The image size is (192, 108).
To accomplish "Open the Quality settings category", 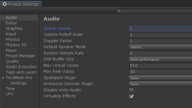I will click(12, 62).
